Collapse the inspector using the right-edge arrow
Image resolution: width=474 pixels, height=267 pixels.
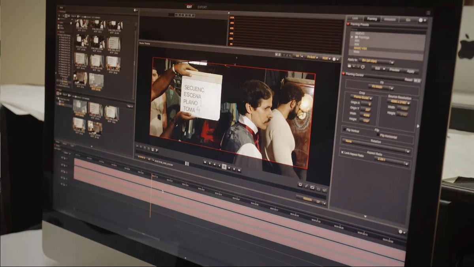pos(419,126)
